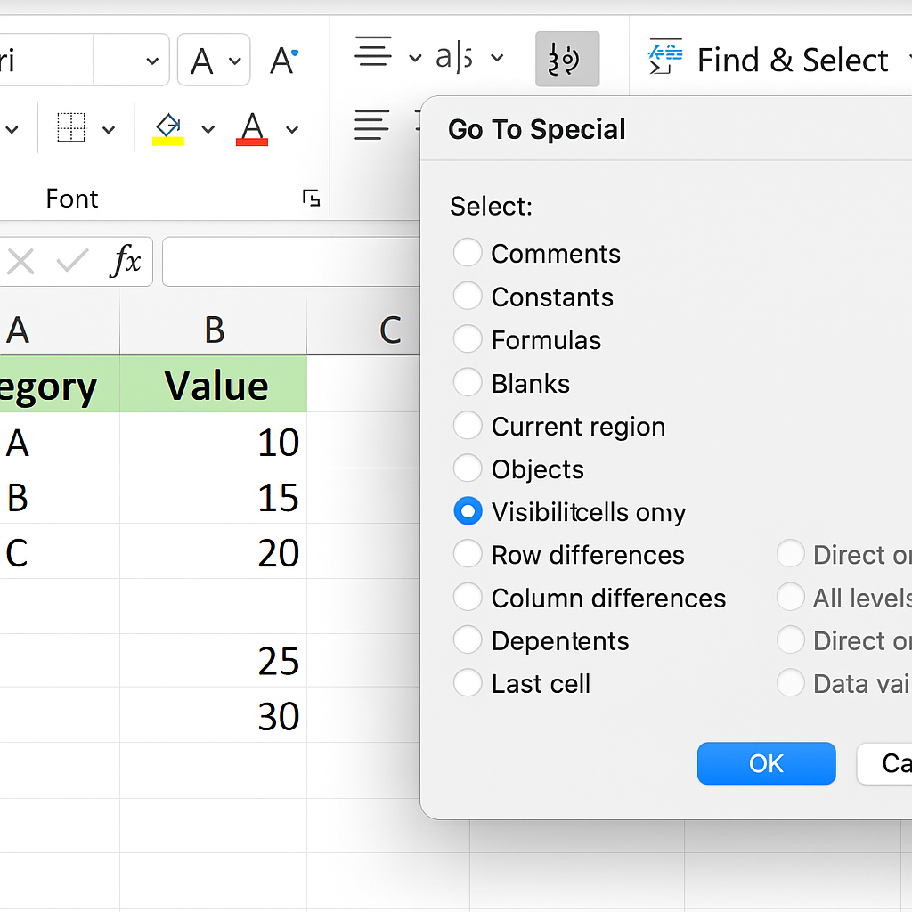Screen dimensions: 912x912
Task: Expand the font size dropdown
Action: point(151,61)
